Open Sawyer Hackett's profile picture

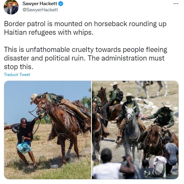click(11, 7)
